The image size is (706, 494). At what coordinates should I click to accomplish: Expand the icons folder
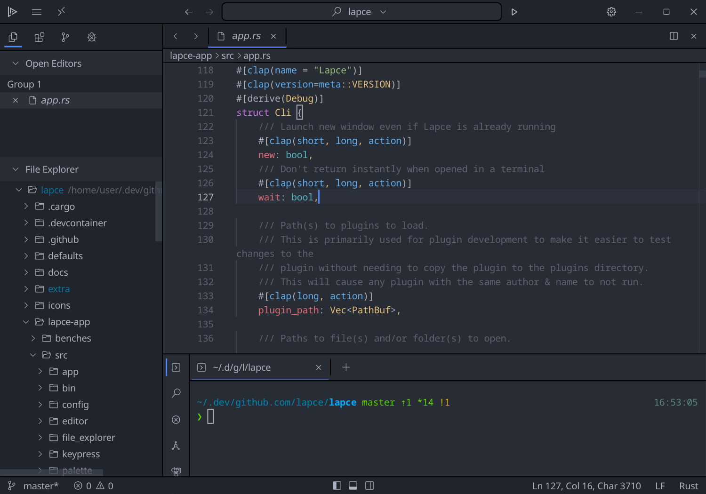click(26, 305)
